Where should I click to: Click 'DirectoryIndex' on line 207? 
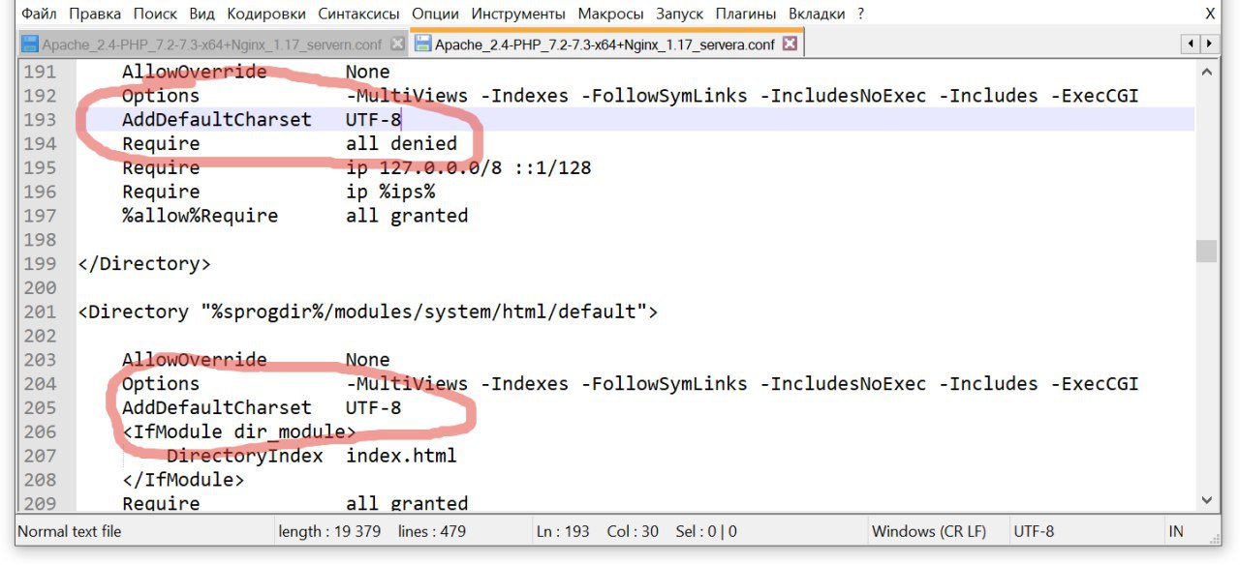pos(245,456)
